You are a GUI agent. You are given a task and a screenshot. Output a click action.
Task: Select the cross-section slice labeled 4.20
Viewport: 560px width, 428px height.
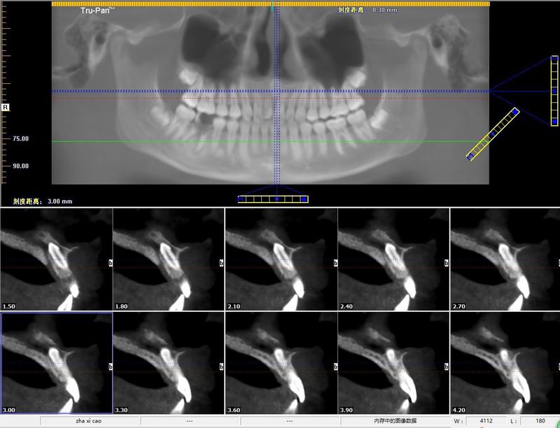(505, 363)
